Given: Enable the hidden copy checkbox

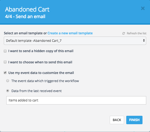Looking at the screenshot, I should pos(5,51).
